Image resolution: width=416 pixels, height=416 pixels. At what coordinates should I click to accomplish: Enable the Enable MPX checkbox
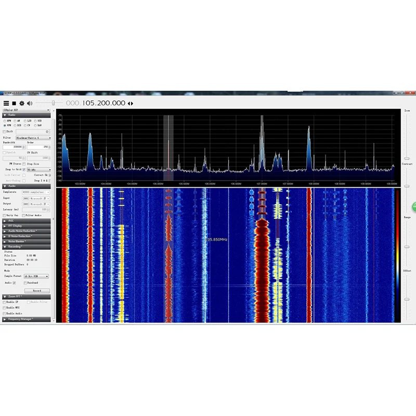pos(4,308)
